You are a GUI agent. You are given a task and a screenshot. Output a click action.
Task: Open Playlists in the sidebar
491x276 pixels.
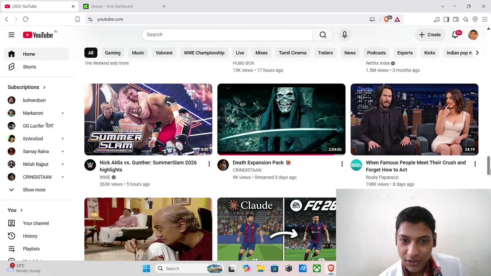coord(36,249)
